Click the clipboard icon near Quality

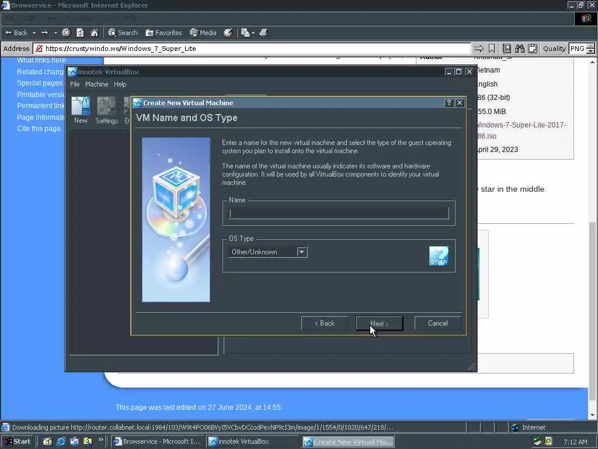(533, 49)
